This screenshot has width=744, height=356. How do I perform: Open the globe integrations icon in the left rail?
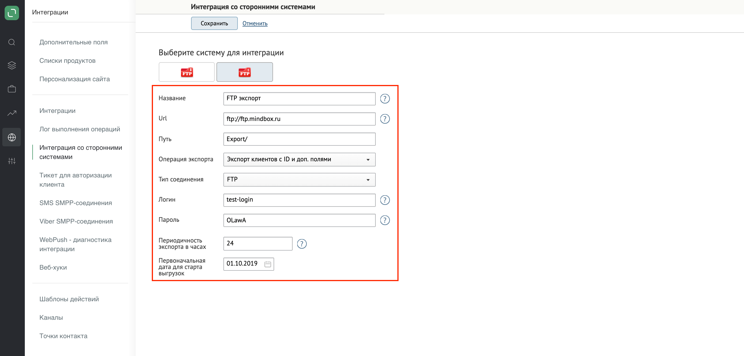coord(12,137)
